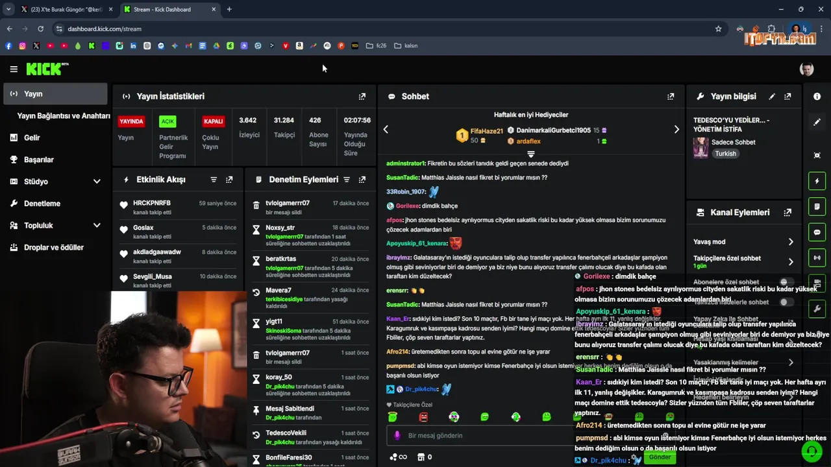
Task: Expand the Stüdyo sidebar section
Action: 97,182
